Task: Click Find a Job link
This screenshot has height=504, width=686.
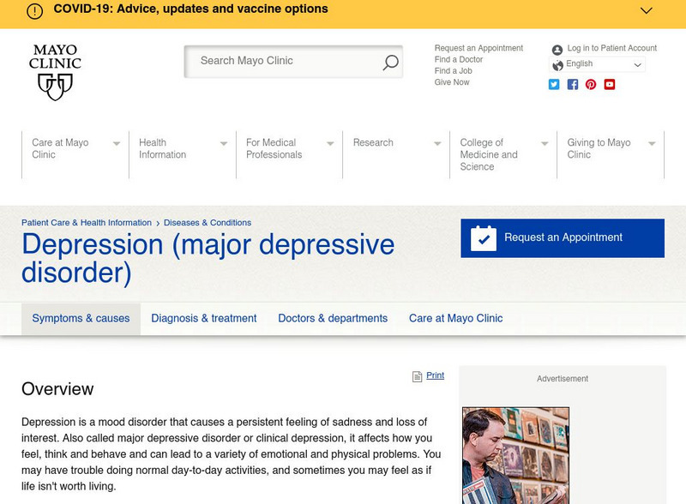Action: (x=454, y=71)
